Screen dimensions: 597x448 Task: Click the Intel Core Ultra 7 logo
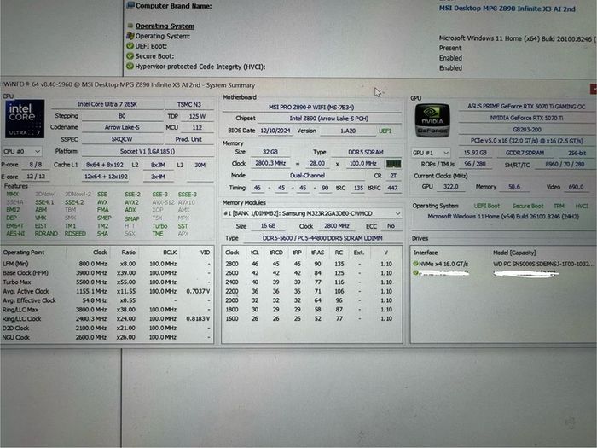click(25, 119)
